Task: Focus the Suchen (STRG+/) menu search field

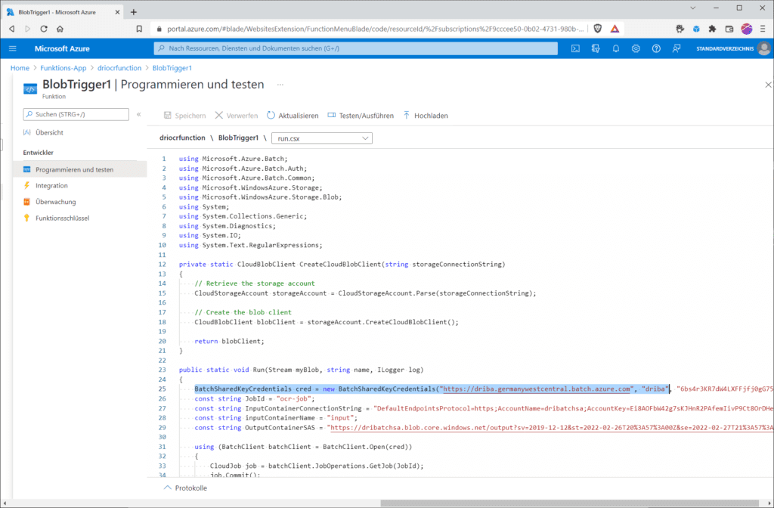Action: [x=76, y=114]
